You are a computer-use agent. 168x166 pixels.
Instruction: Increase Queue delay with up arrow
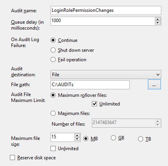click(157, 19)
